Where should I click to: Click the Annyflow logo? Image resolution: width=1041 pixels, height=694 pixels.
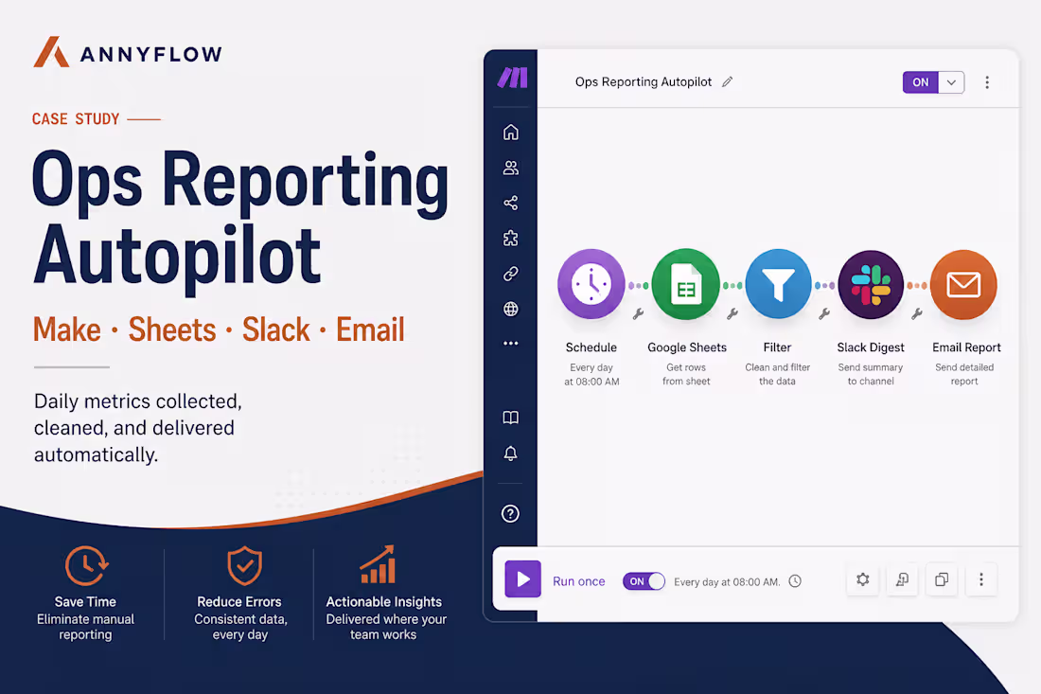click(128, 52)
